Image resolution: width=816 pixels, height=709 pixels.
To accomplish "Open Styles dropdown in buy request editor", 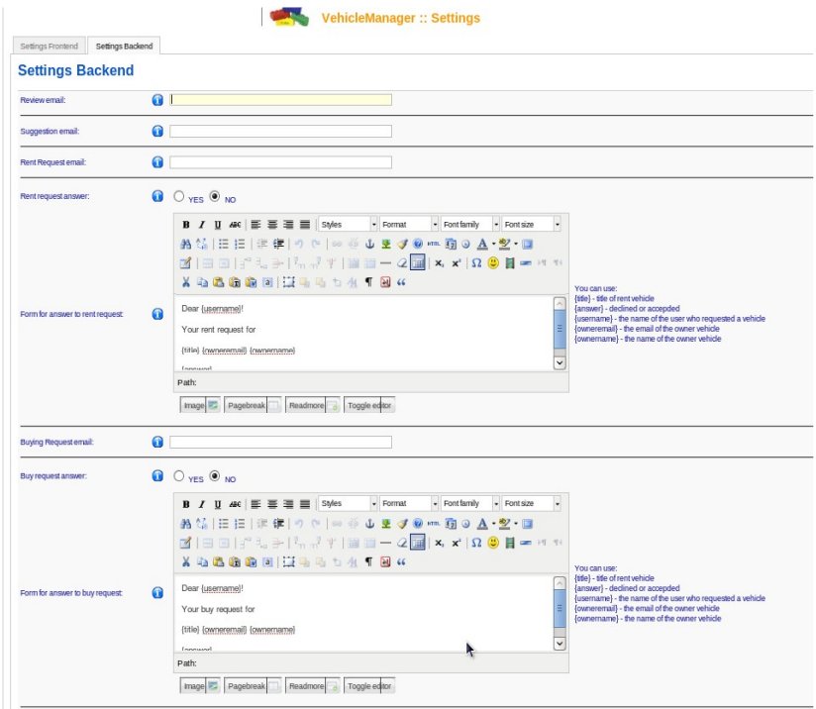I will click(x=348, y=503).
